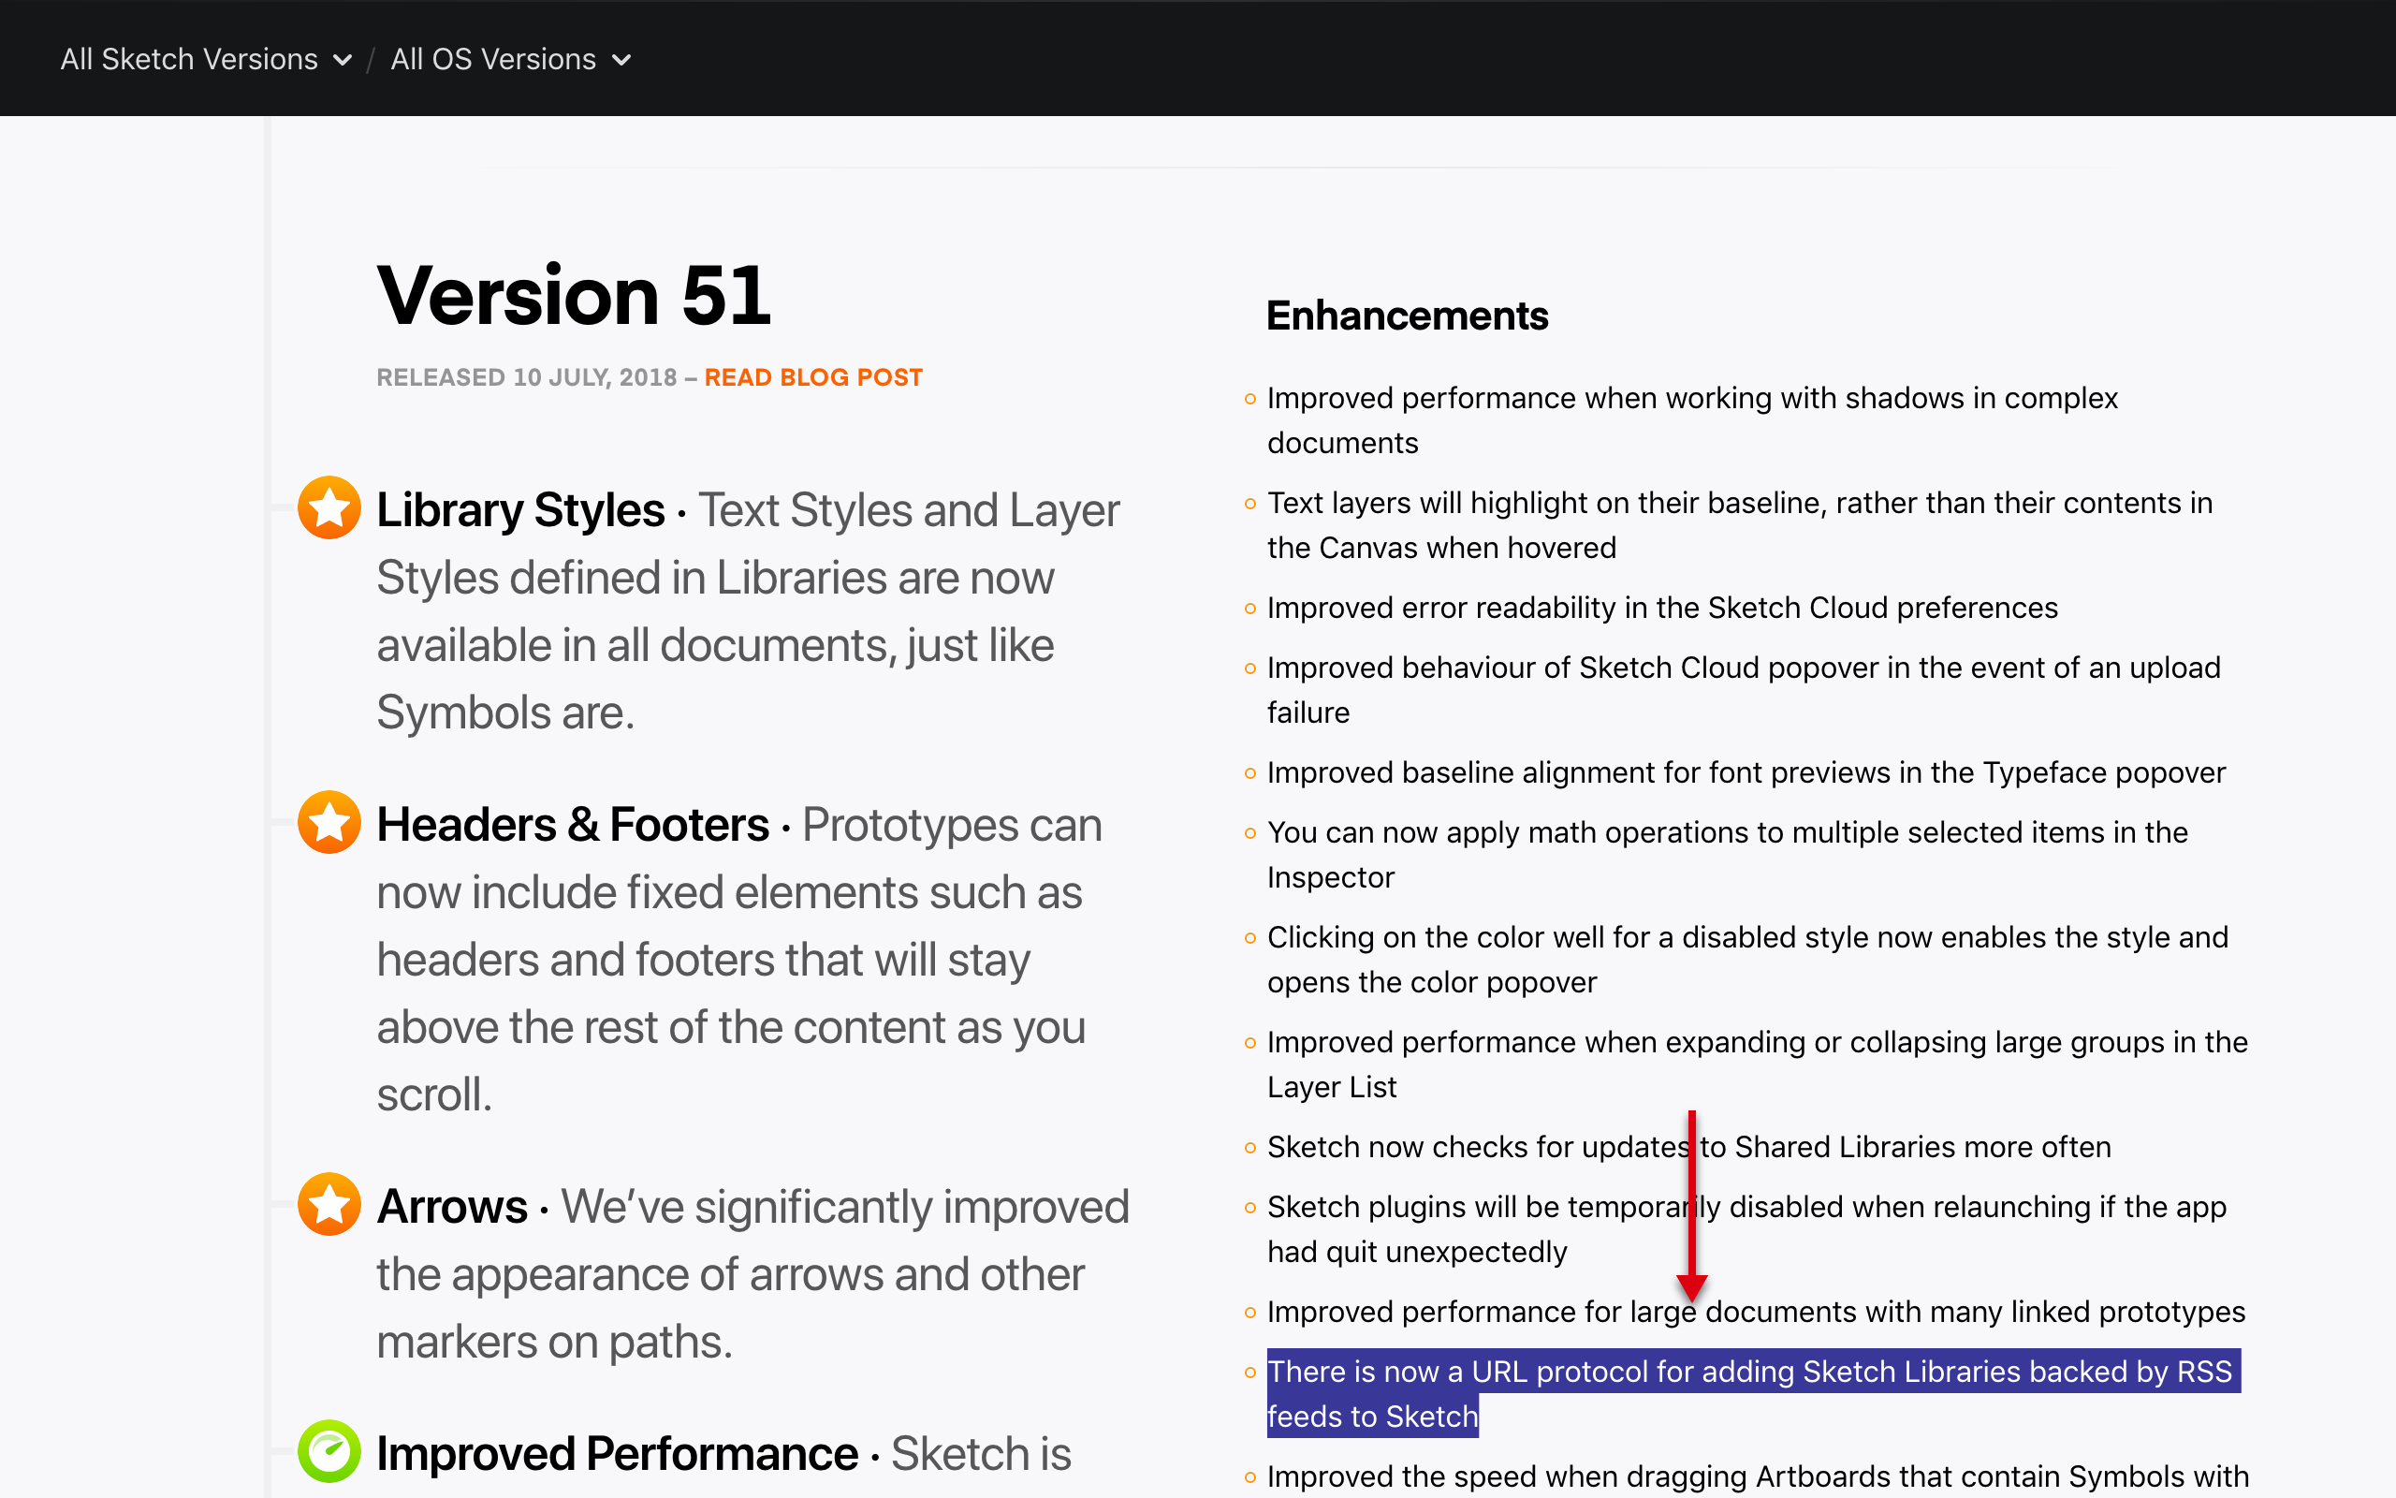Click the All OS Versions chevron arrow
Screen dimensions: 2396x1498
(621, 61)
